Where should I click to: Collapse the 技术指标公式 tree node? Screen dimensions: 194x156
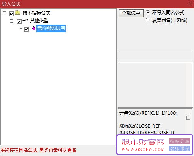4,13
